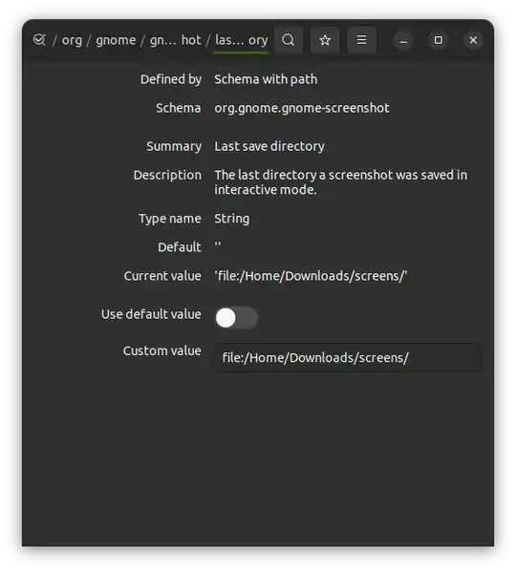The image size is (516, 571).
Task: Bookmark this key with the star icon
Action: point(325,40)
